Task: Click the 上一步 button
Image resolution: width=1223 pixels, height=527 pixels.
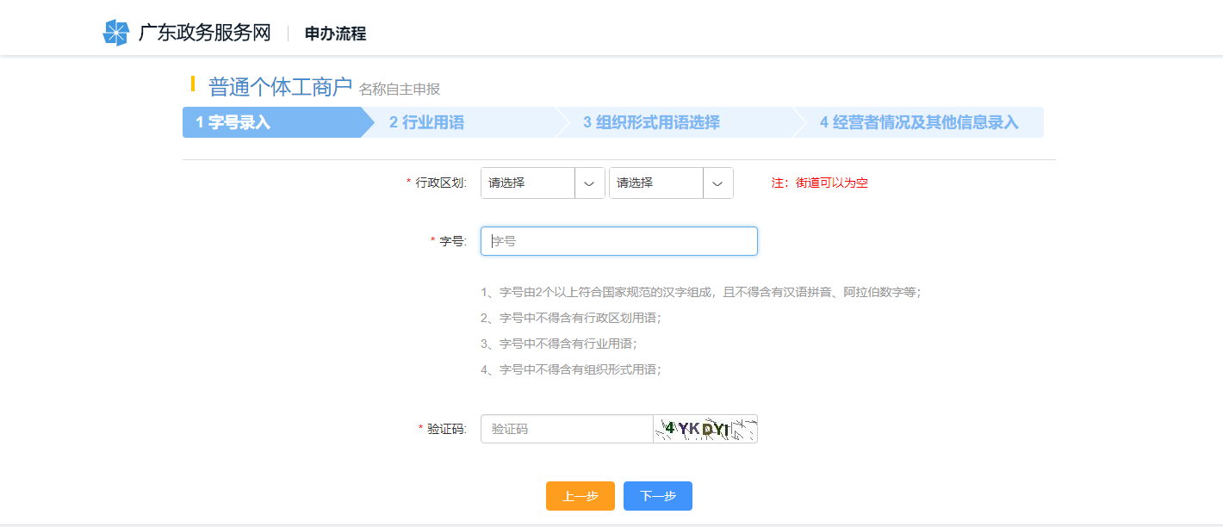Action: pyautogui.click(x=580, y=495)
